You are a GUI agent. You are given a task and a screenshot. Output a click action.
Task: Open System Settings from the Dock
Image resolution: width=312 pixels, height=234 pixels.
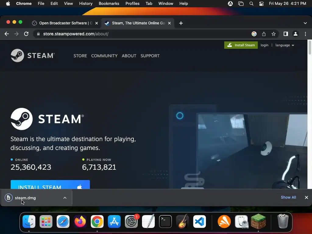click(x=131, y=222)
